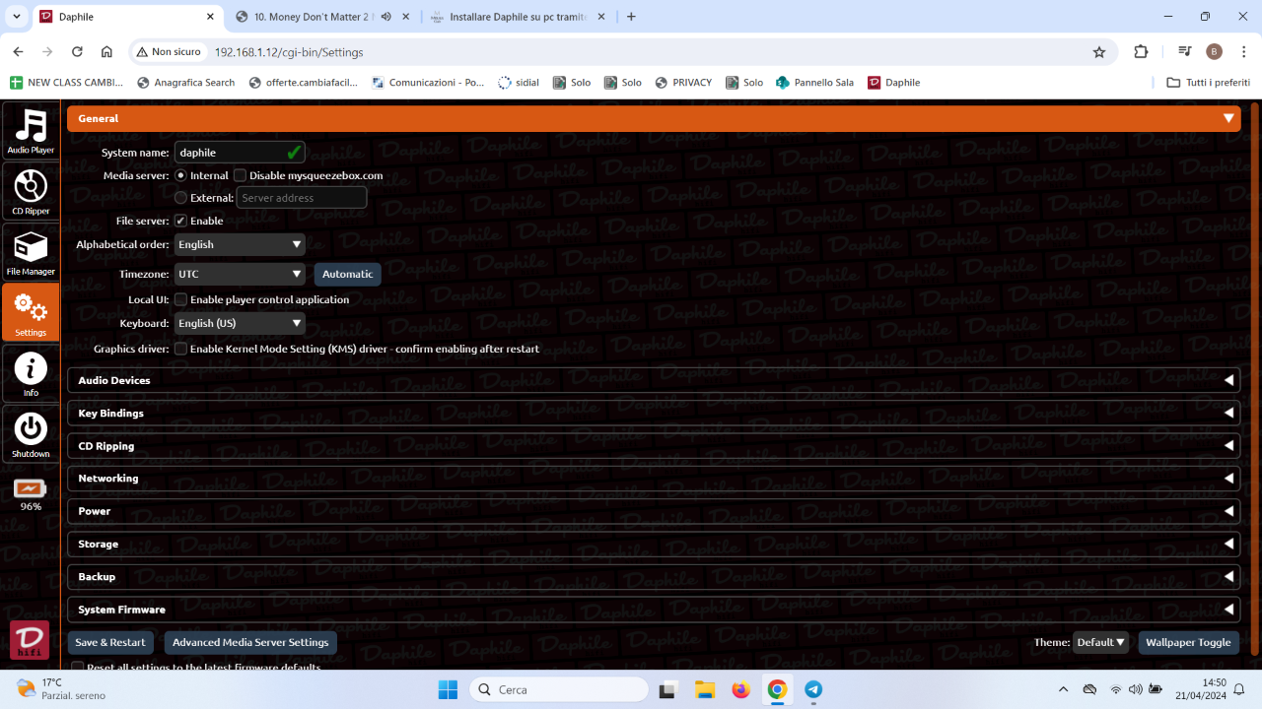This screenshot has height=709, width=1262.
Task: Check Reset all settings to firmware defaults
Action: click(x=77, y=667)
